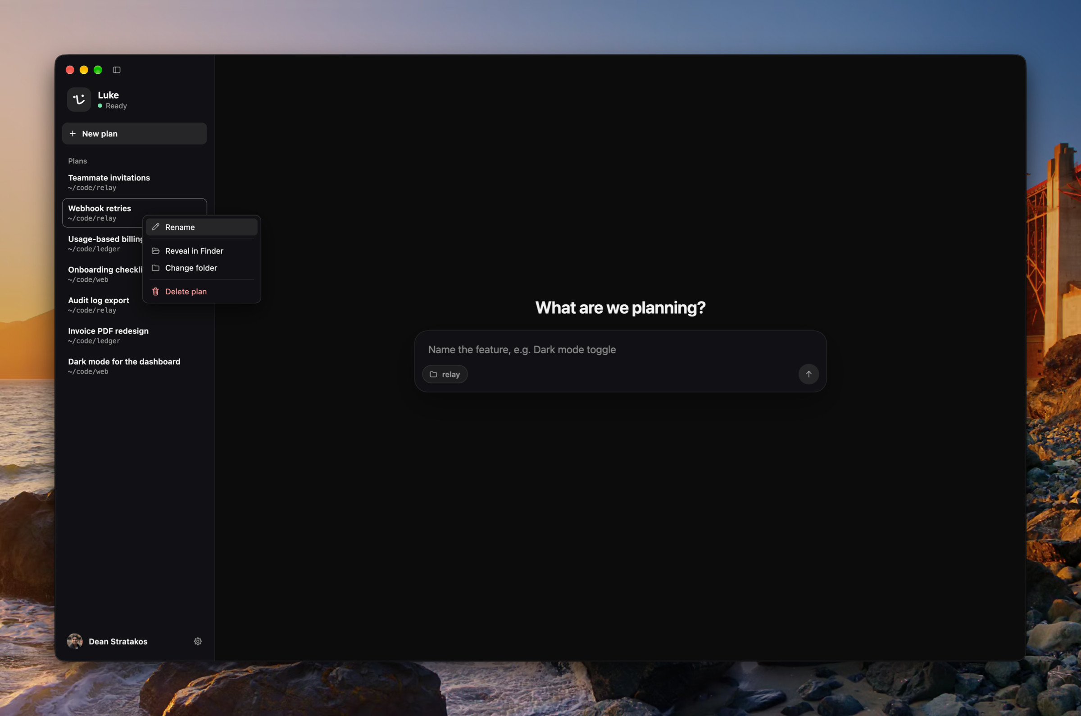The width and height of the screenshot is (1081, 716).
Task: Select Reveal in Finder menu entry
Action: (201, 251)
